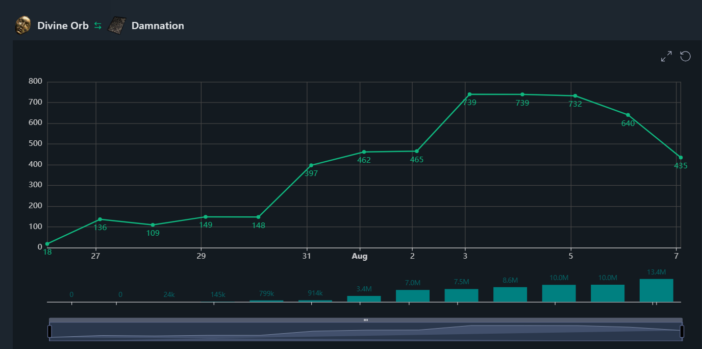Open the Damnation link
702x349 pixels.
click(158, 26)
